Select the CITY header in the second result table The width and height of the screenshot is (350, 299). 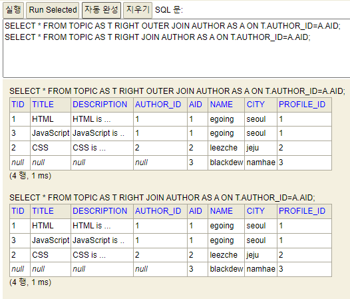point(256,211)
